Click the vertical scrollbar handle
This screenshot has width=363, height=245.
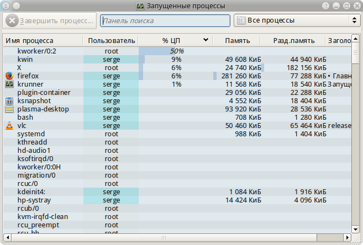coord(355,53)
